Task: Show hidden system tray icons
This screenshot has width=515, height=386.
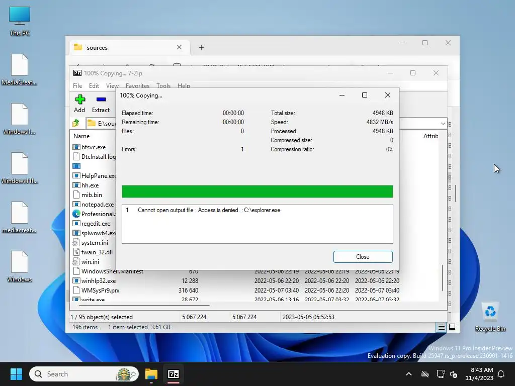Action: [409, 374]
